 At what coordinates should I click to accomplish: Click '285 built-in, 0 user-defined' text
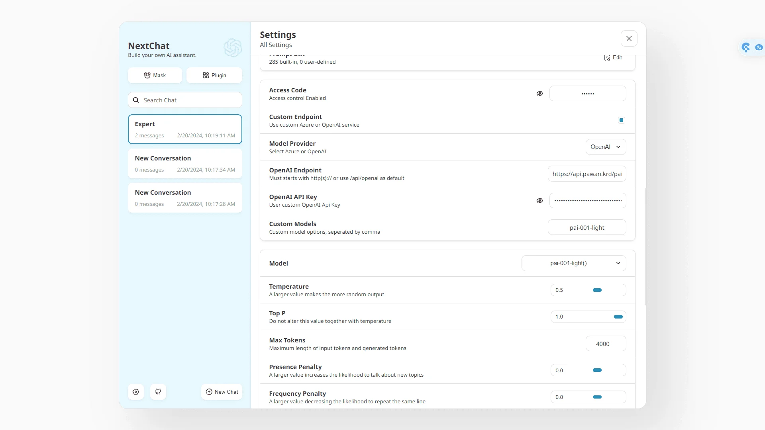302,62
